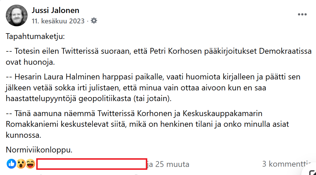Click the audience gear icon beside the date
This screenshot has height=175, width=316.
[94, 21]
